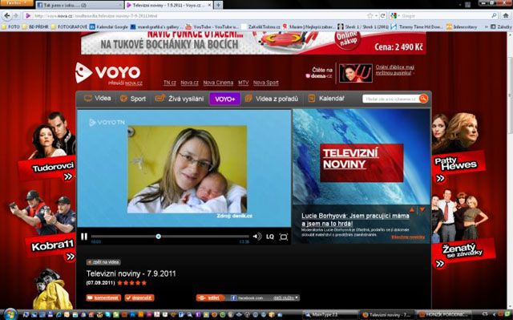Viewport: 513px width, 320px height.
Task: Click the VOYO logo
Action: click(108, 73)
